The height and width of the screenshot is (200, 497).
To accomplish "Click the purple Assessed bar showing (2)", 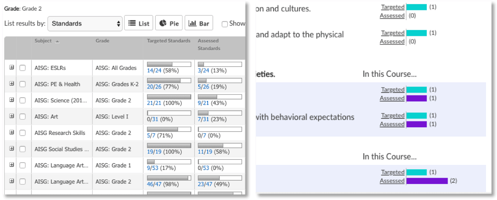I will 427,181.
